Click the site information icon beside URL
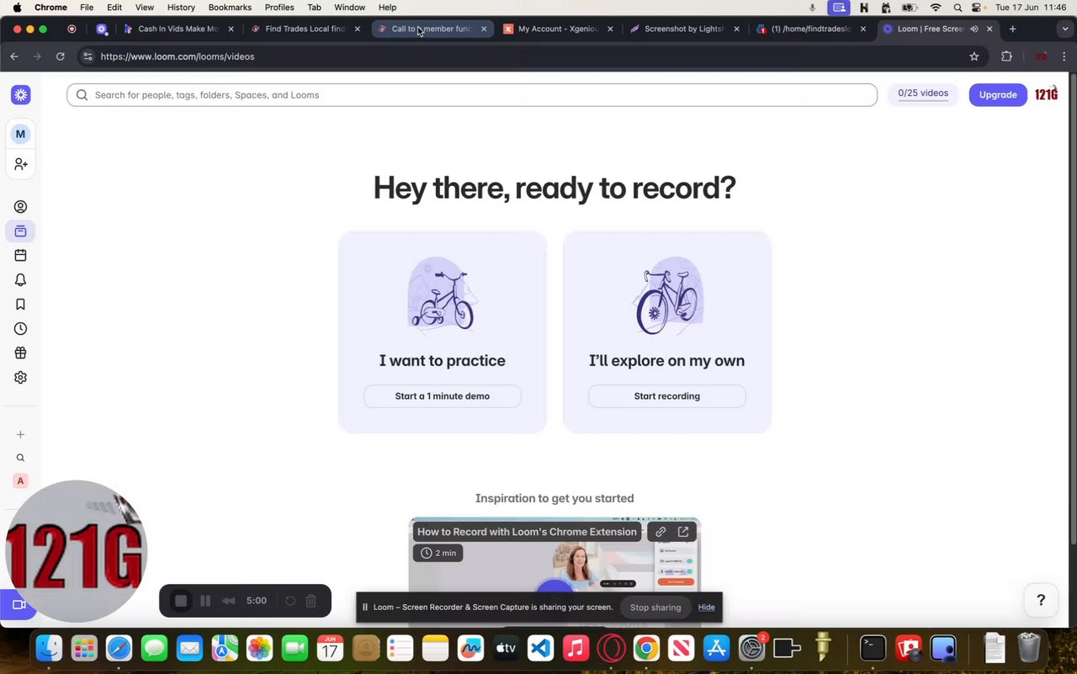The height and width of the screenshot is (674, 1077). [88, 56]
